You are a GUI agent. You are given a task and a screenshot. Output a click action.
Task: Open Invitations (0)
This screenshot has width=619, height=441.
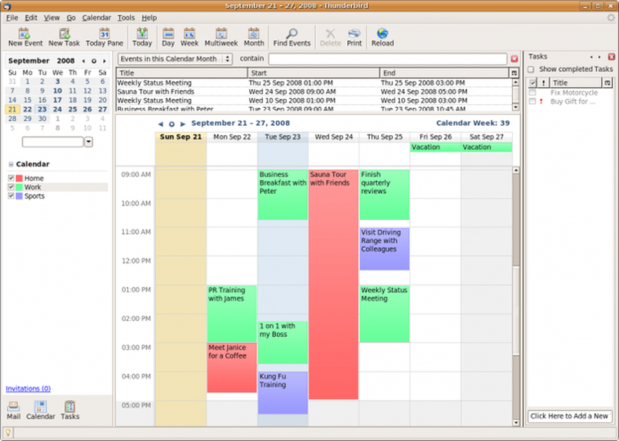(28, 389)
